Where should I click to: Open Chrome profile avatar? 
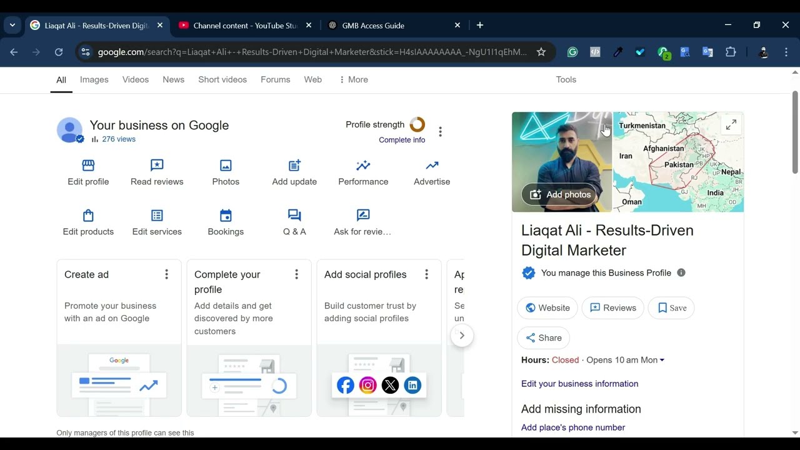coord(763,52)
